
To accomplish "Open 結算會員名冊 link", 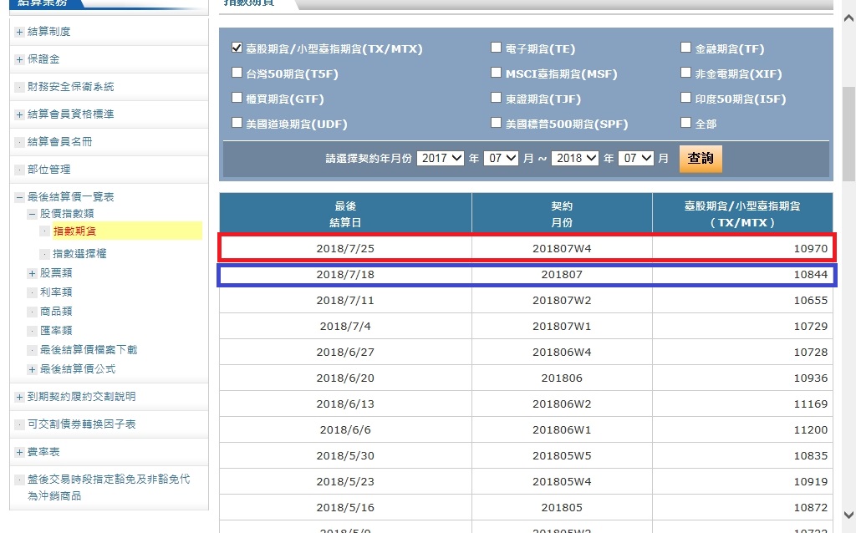I will [59, 142].
